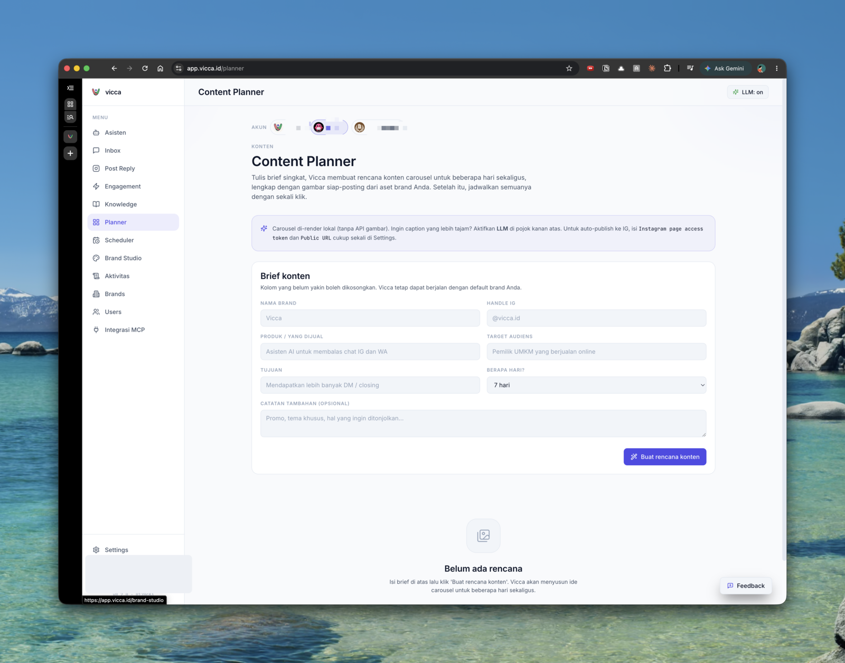Open the tab search icon

coord(70,117)
